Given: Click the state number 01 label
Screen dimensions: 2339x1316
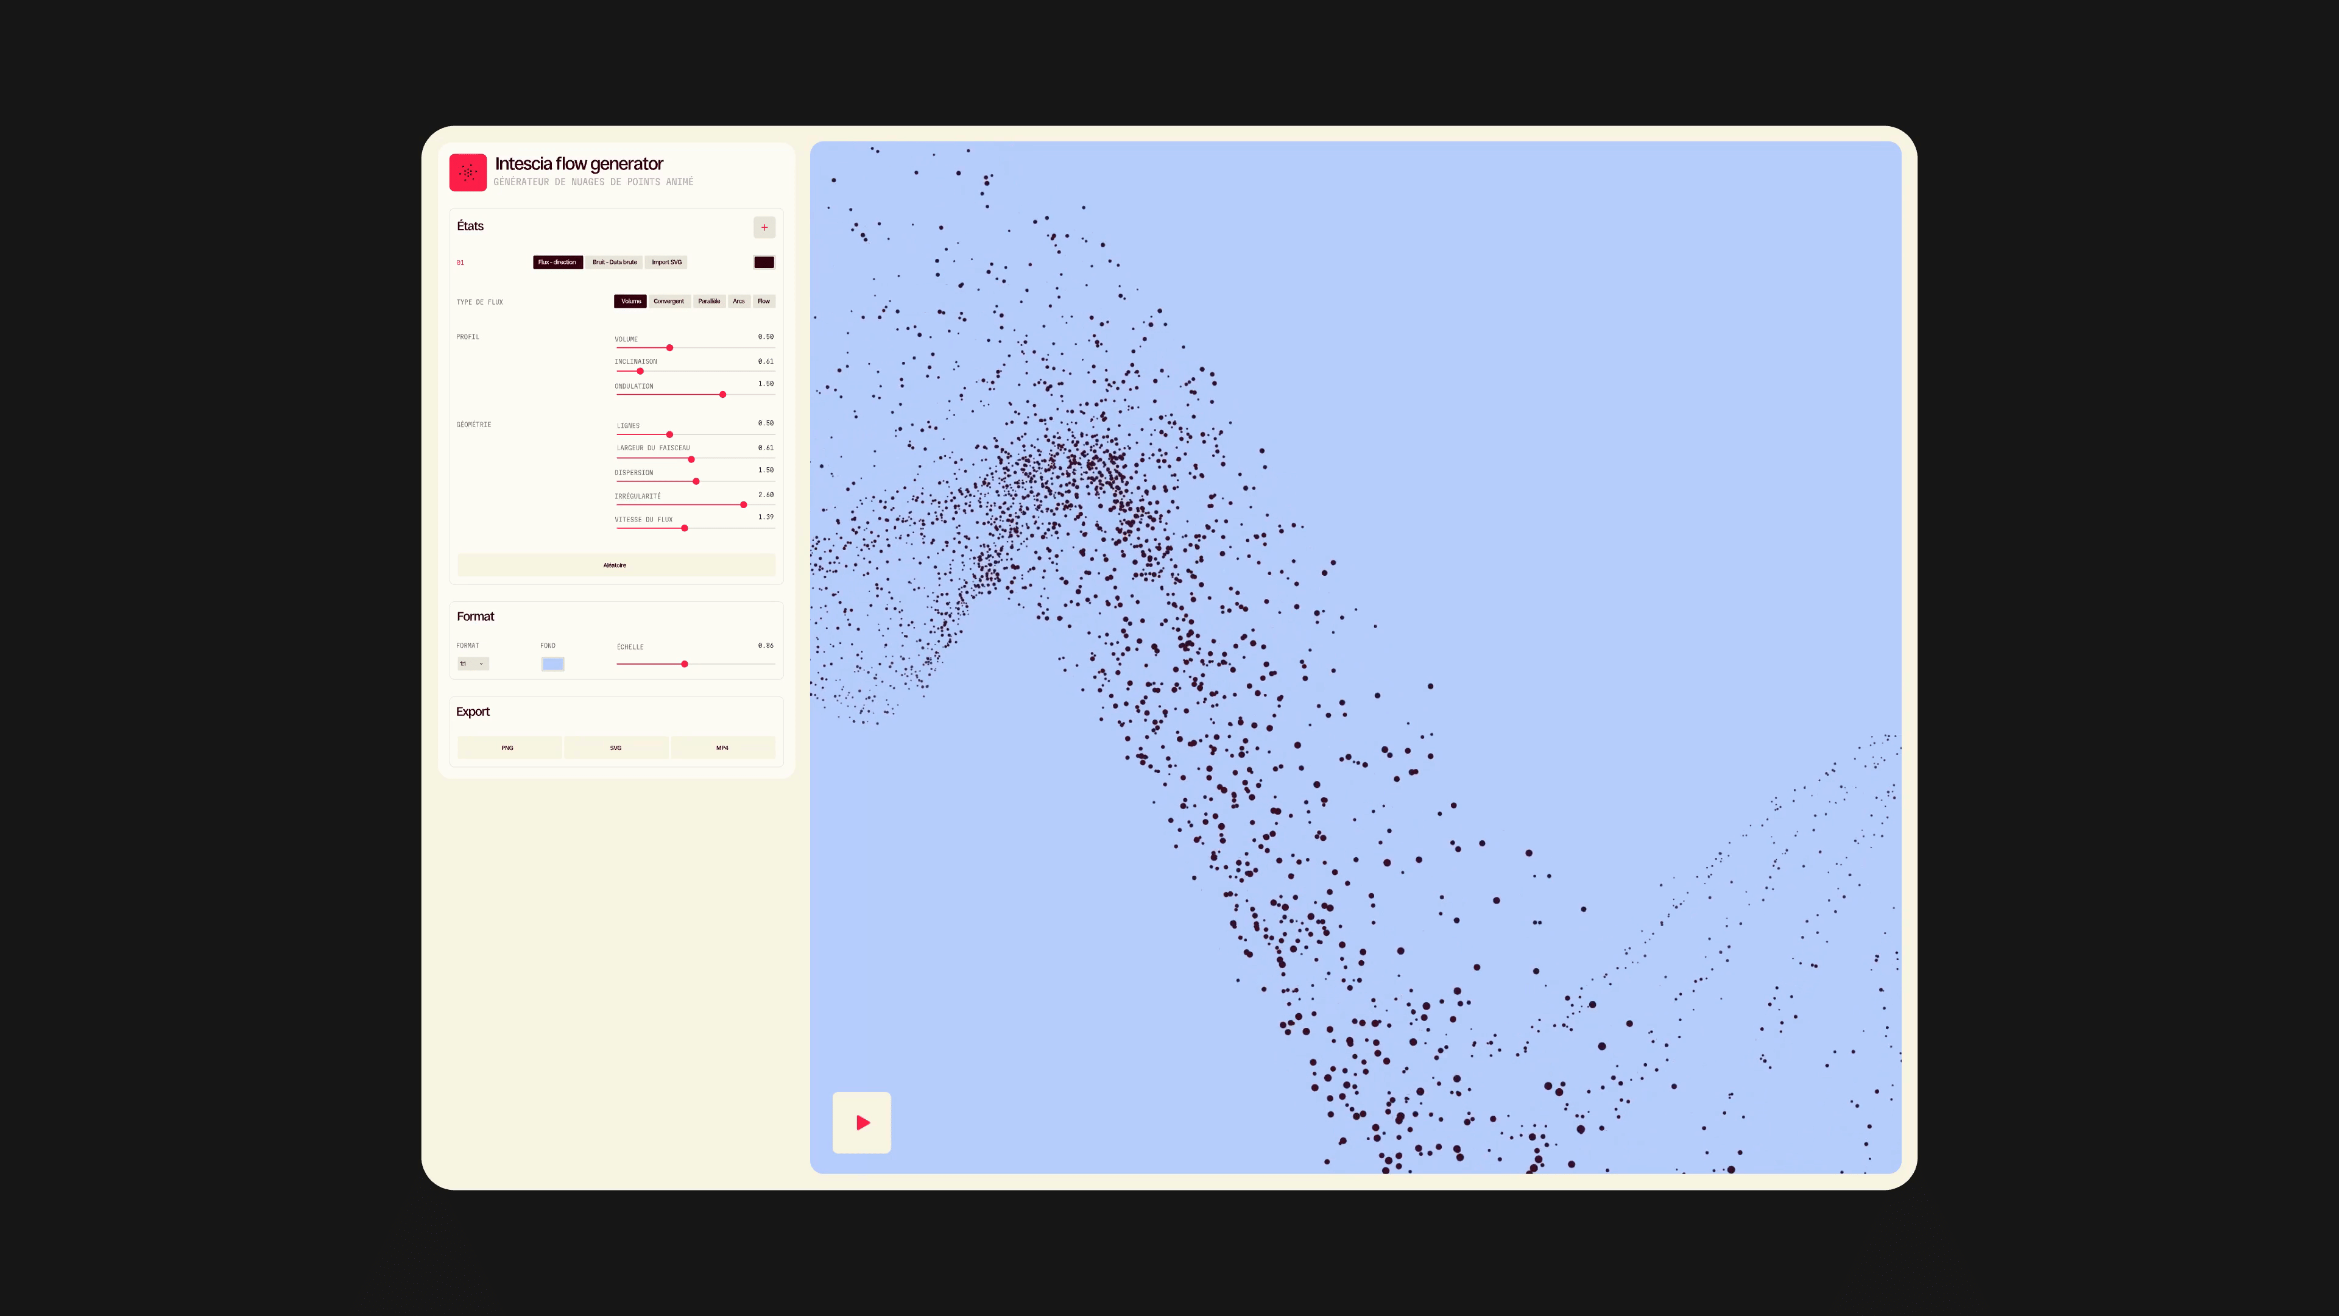Looking at the screenshot, I should [460, 263].
